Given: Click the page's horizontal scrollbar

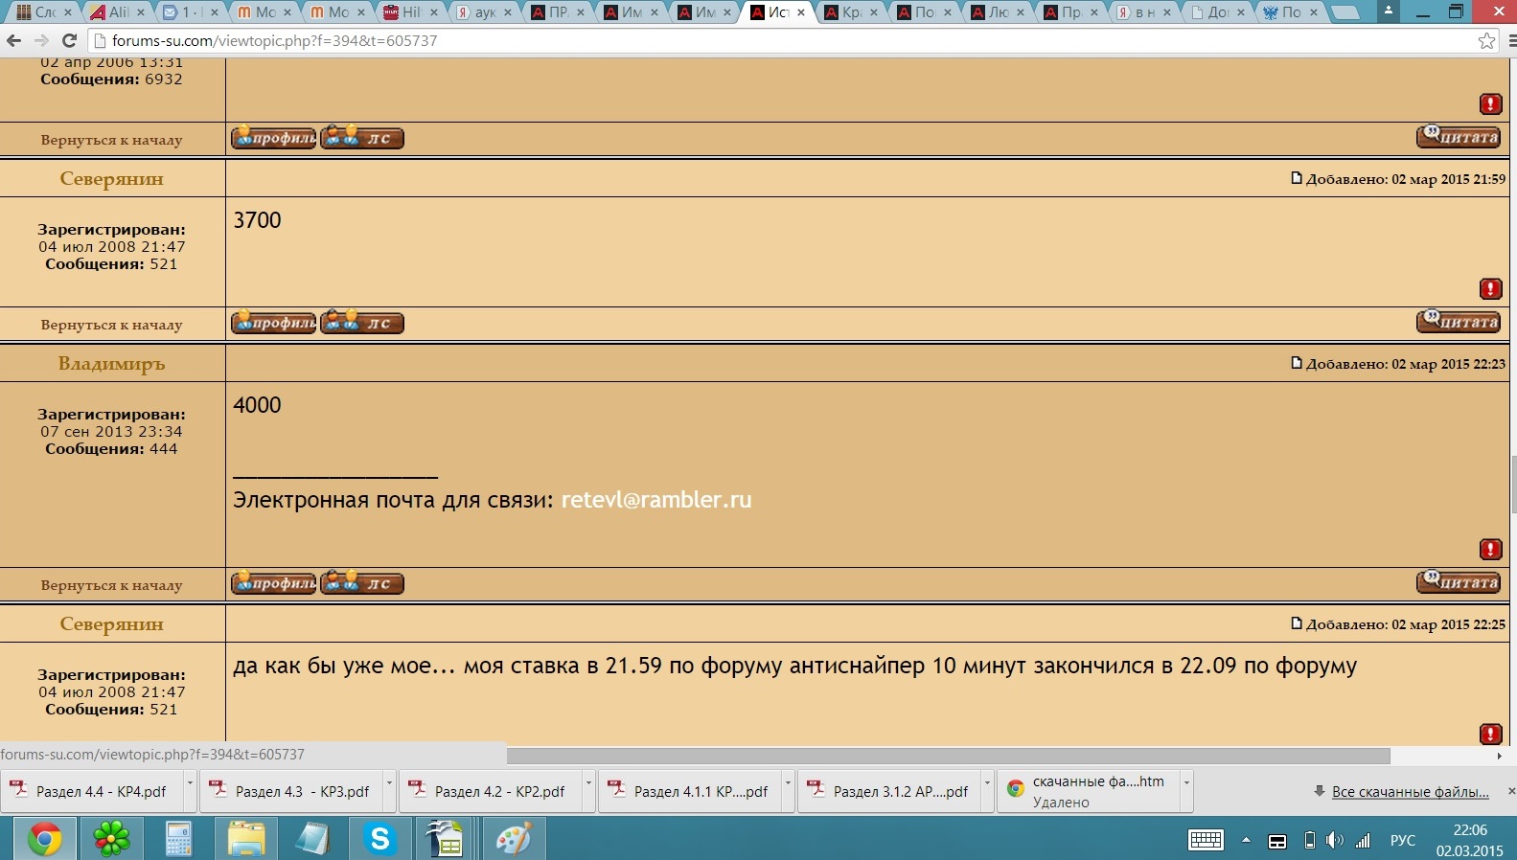Looking at the screenshot, I should [x=948, y=756].
